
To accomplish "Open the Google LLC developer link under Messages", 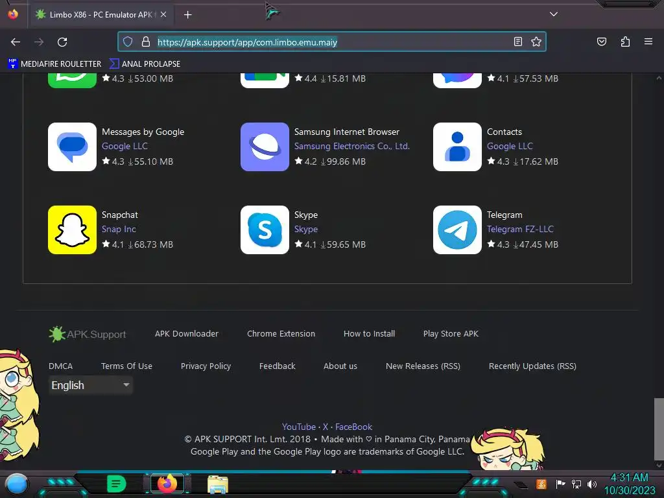I will pos(124,146).
